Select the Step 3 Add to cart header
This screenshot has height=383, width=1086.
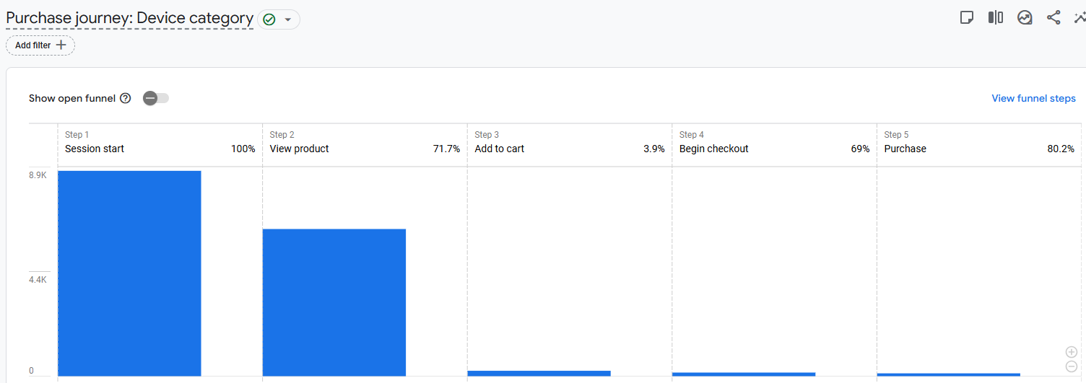pos(569,143)
